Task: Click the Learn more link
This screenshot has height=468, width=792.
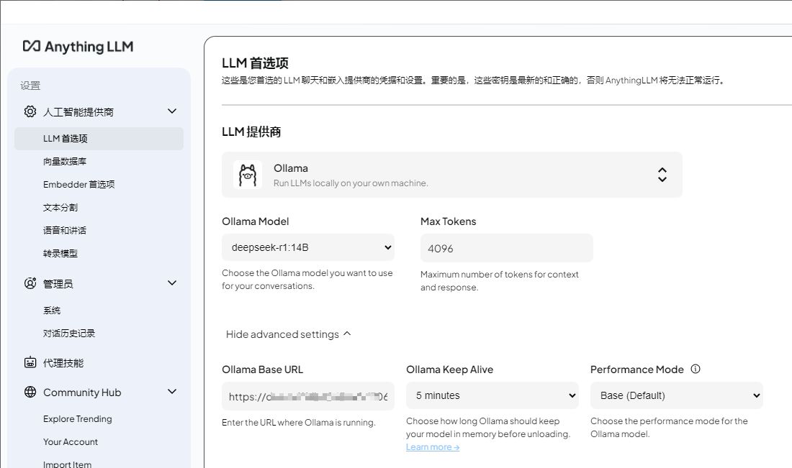Action: [432, 447]
